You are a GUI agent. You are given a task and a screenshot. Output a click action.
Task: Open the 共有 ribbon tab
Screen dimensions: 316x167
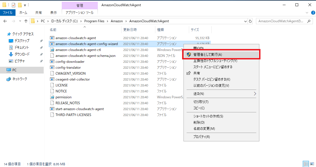(39, 12)
